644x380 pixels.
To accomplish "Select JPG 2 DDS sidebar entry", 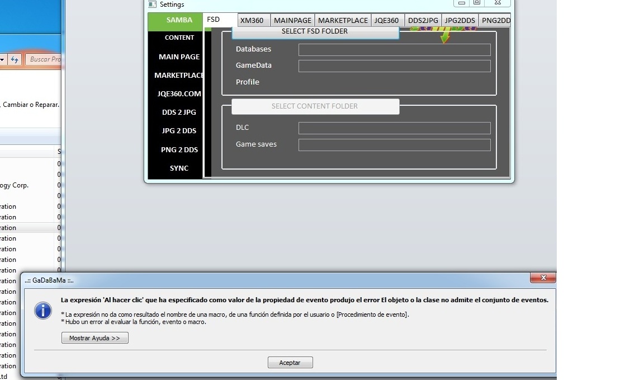I will (x=179, y=131).
